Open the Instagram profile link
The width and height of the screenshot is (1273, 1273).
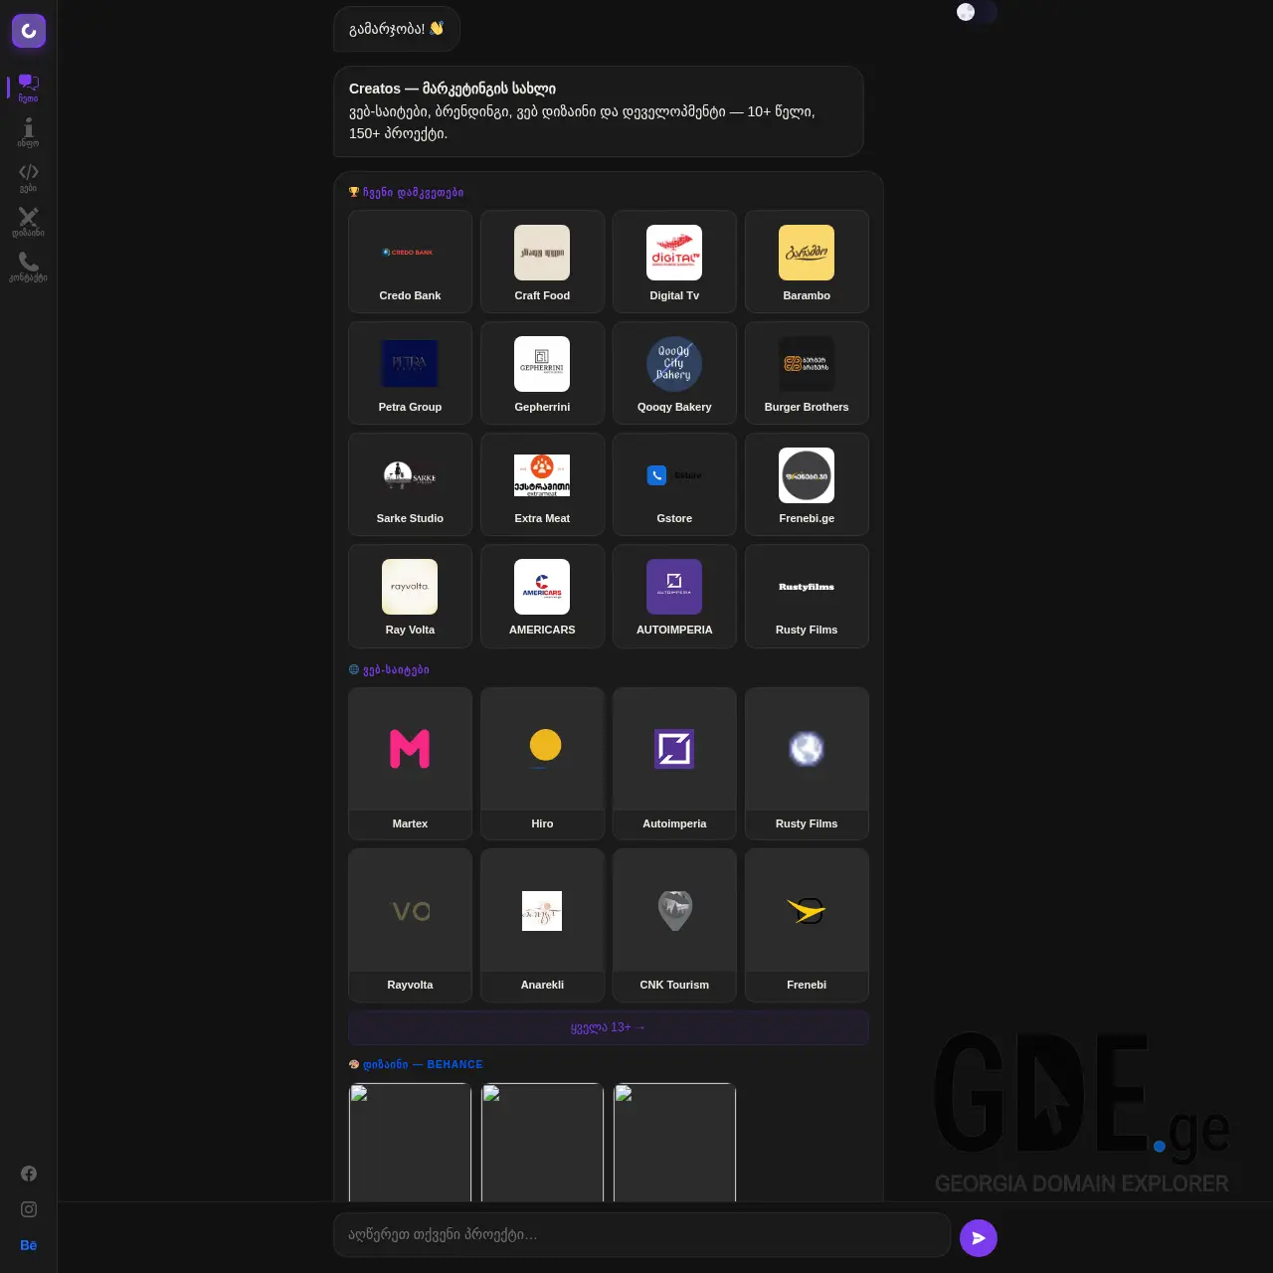[x=29, y=1209]
